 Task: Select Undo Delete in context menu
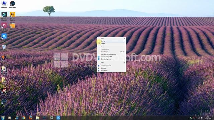click(111, 52)
